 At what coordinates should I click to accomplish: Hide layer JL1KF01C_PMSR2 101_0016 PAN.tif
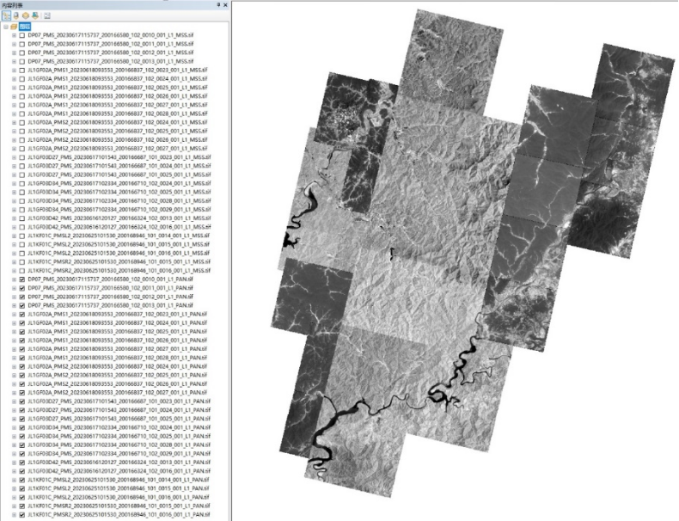pos(22,514)
